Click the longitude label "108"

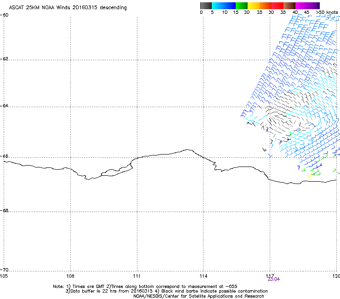click(70, 276)
